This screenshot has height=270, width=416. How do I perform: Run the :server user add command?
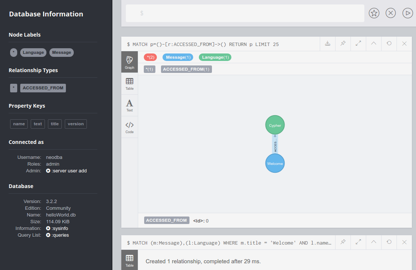[66, 171]
